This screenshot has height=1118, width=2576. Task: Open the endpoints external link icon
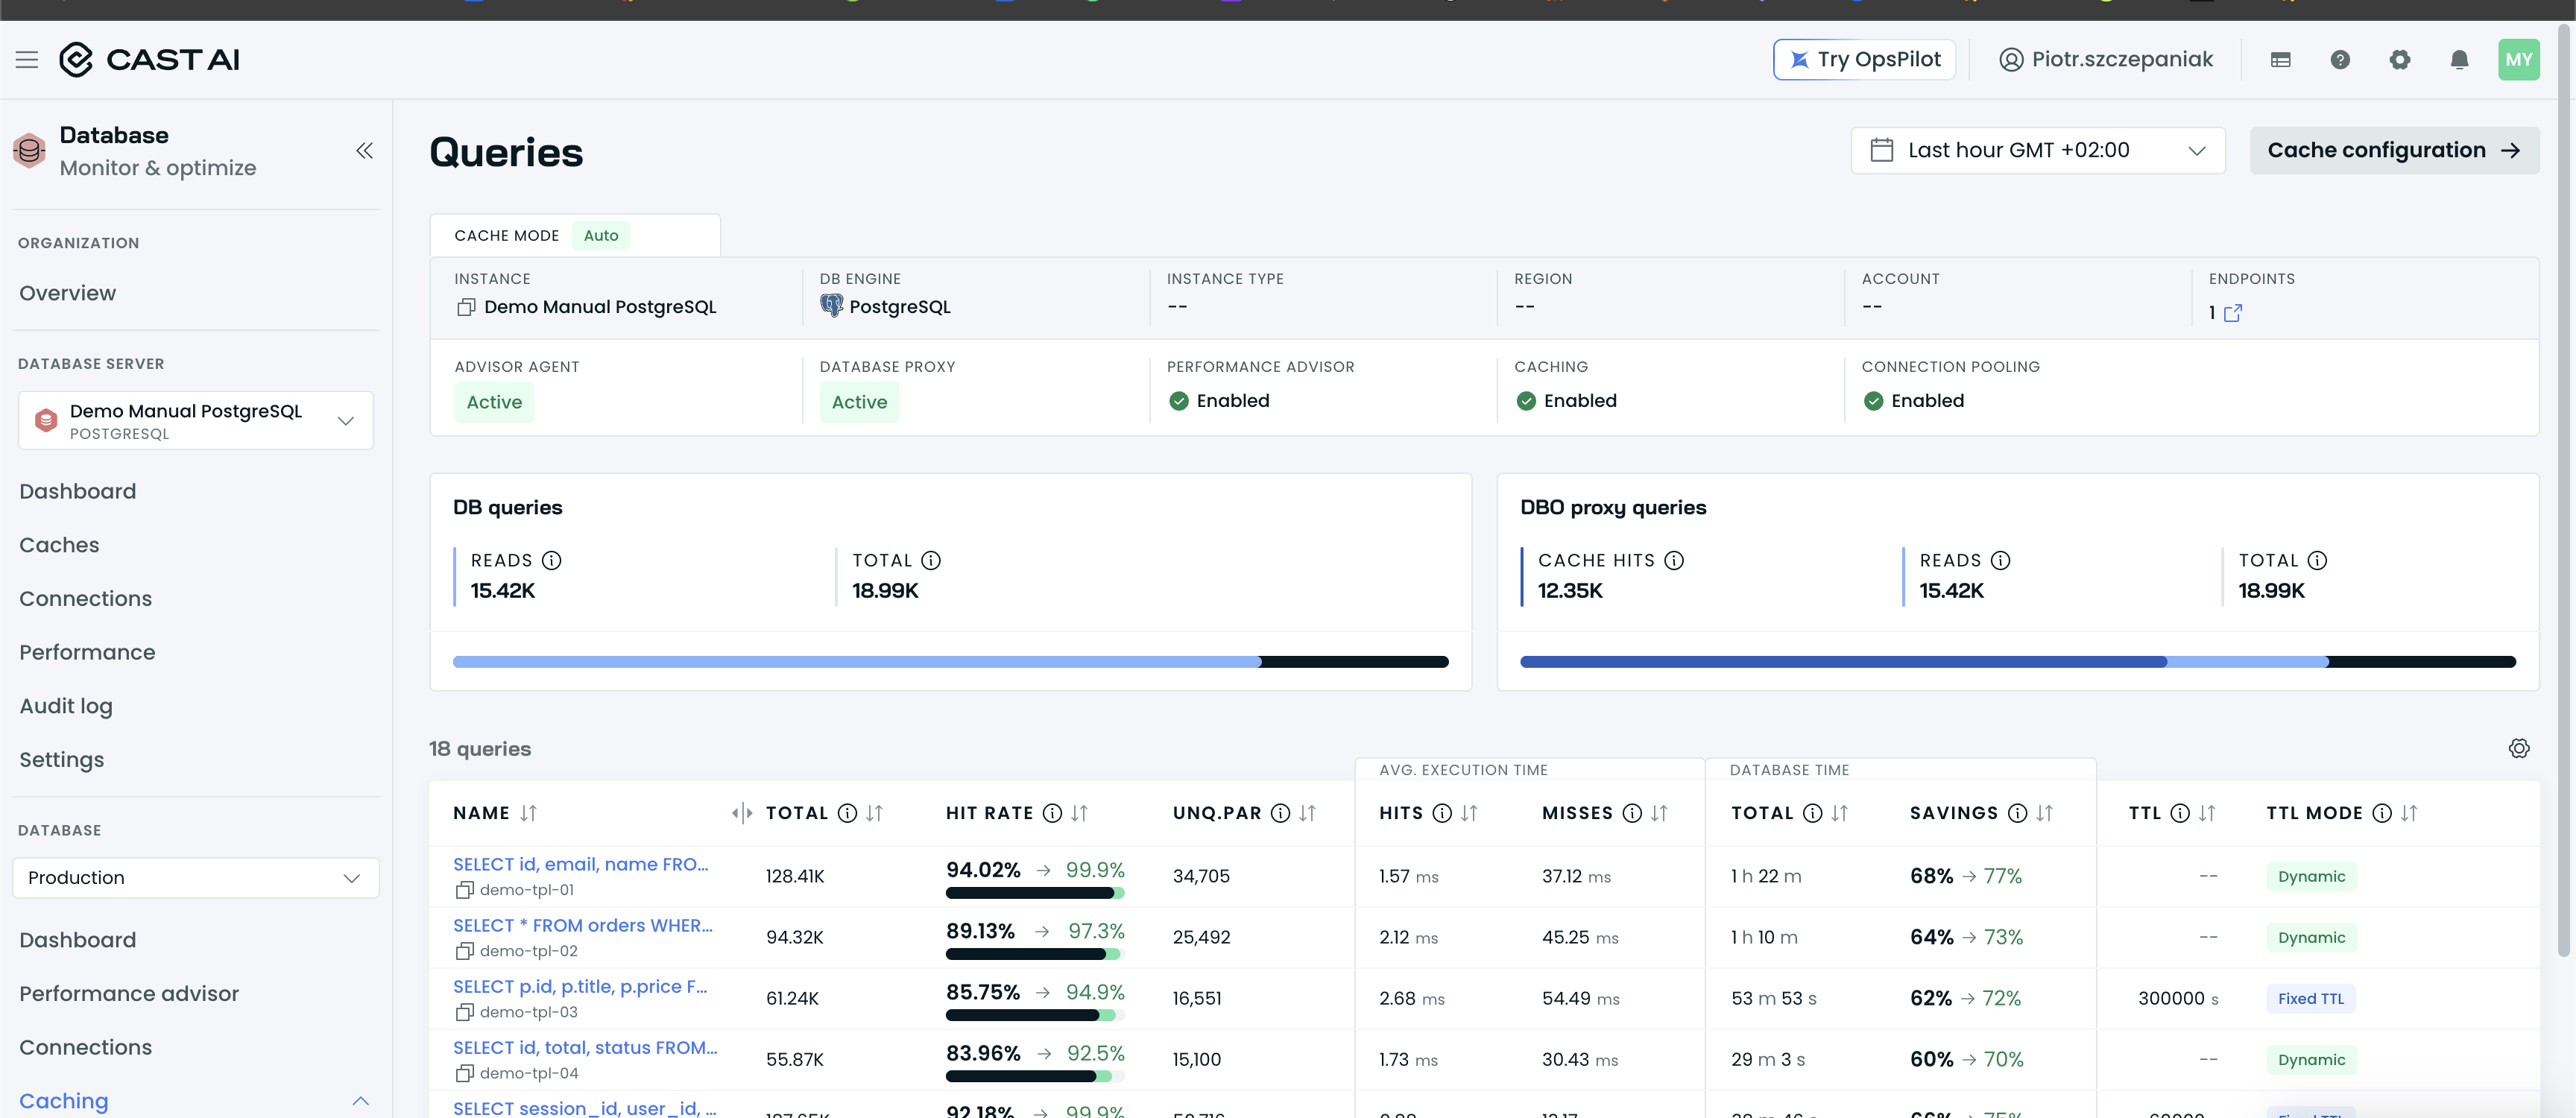tap(2232, 313)
